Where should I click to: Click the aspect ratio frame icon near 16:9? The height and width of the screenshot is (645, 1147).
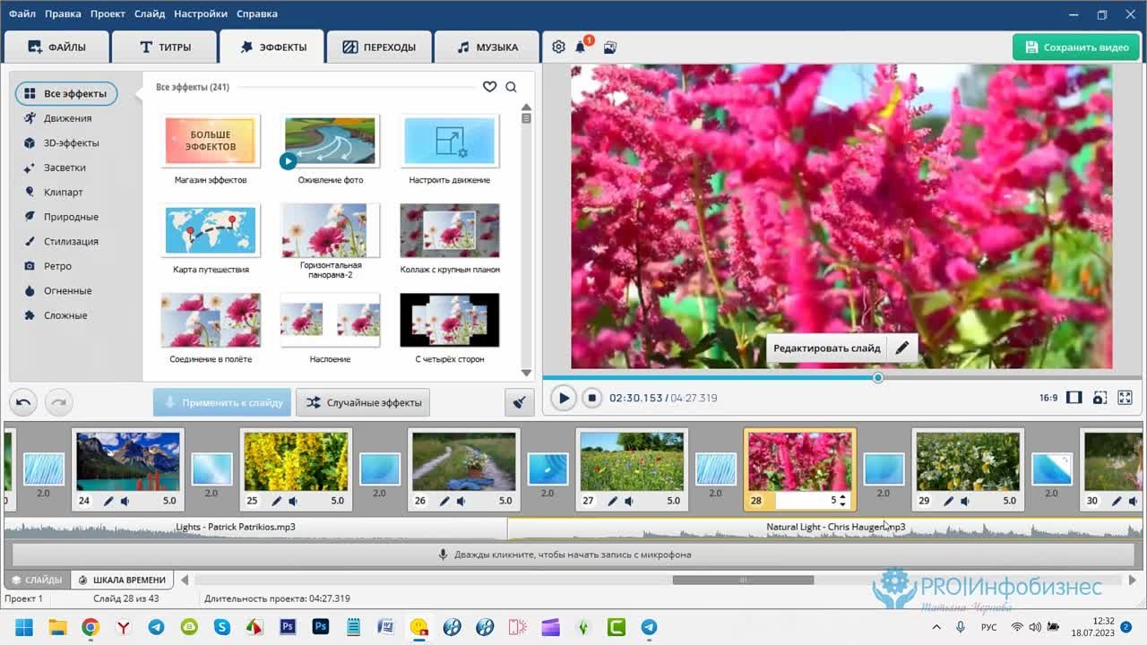[x=1074, y=398]
